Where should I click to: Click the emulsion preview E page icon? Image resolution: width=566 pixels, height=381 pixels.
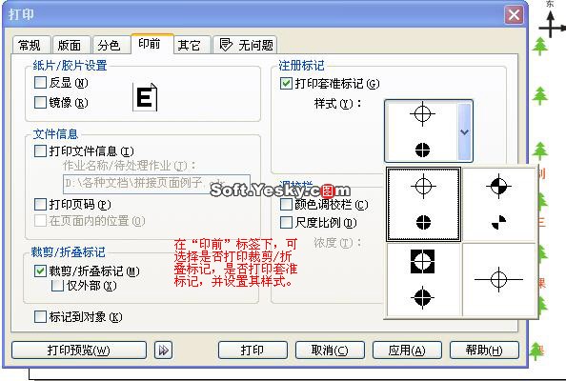click(145, 97)
